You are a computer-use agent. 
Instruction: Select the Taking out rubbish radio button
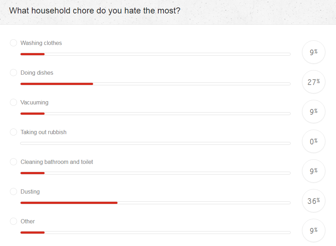point(13,132)
